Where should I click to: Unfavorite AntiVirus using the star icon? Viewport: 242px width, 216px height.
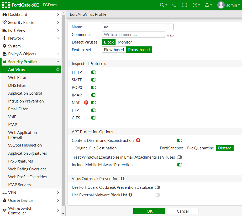click(57, 69)
